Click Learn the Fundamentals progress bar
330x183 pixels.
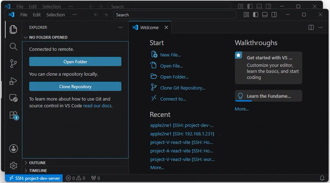point(243,101)
